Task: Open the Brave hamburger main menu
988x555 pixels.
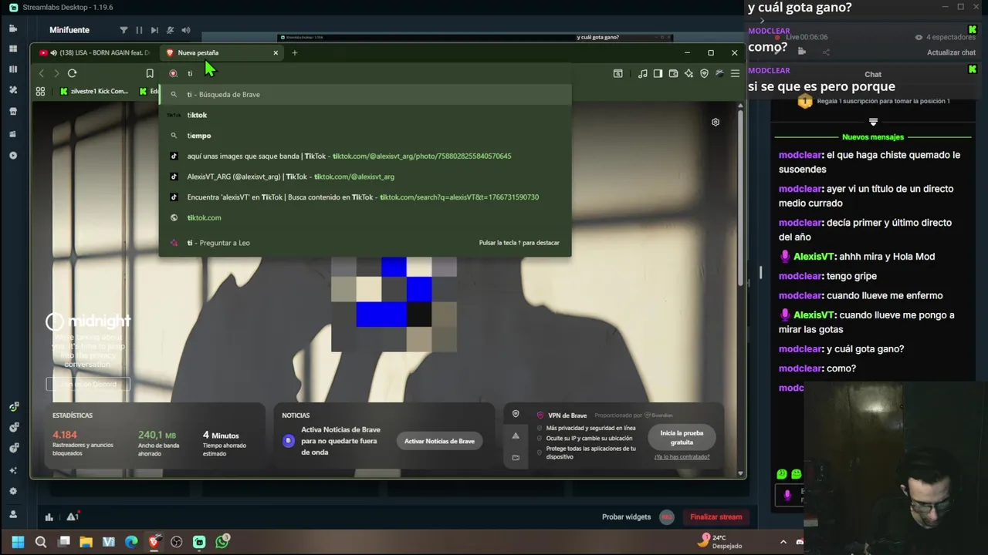Action: 735,73
